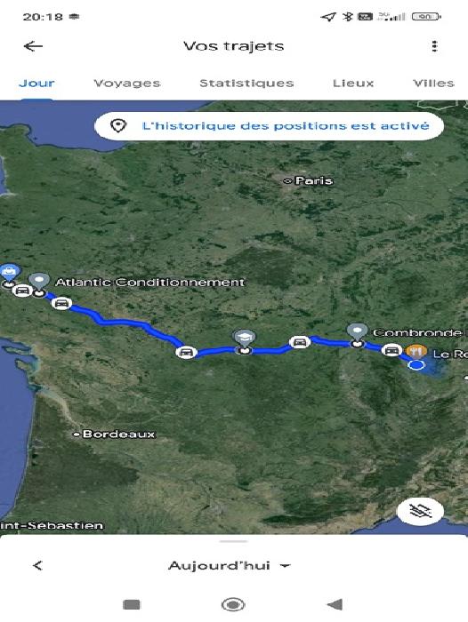The image size is (468, 622).
Task: Tap the location history enabled banner
Action: pos(269,126)
